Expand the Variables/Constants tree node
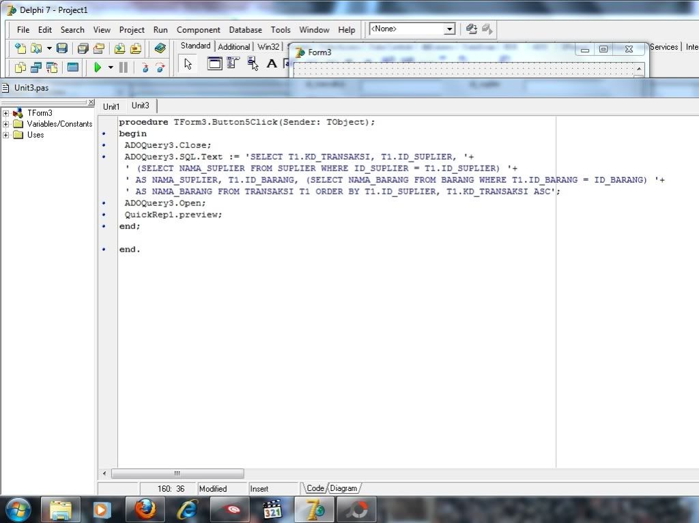 click(6, 124)
